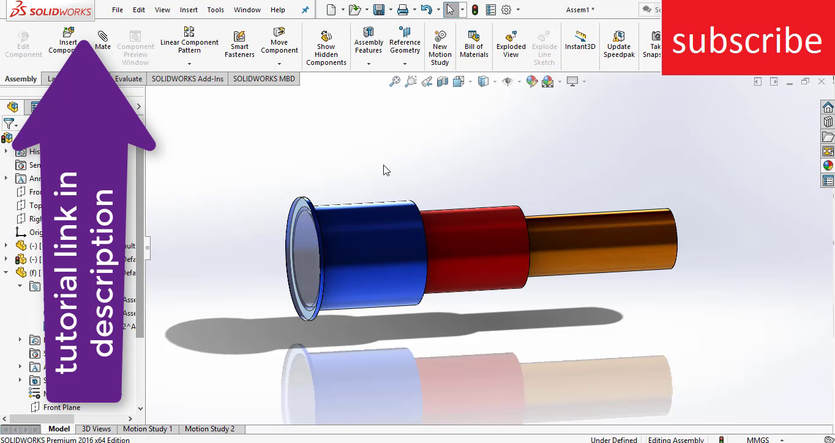Open dropdown arrow next to Undo icon
This screenshot has height=443, width=835.
point(438,10)
